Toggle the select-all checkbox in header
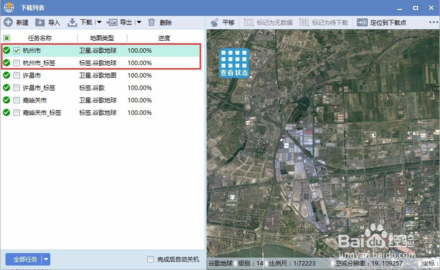 pyautogui.click(x=7, y=38)
